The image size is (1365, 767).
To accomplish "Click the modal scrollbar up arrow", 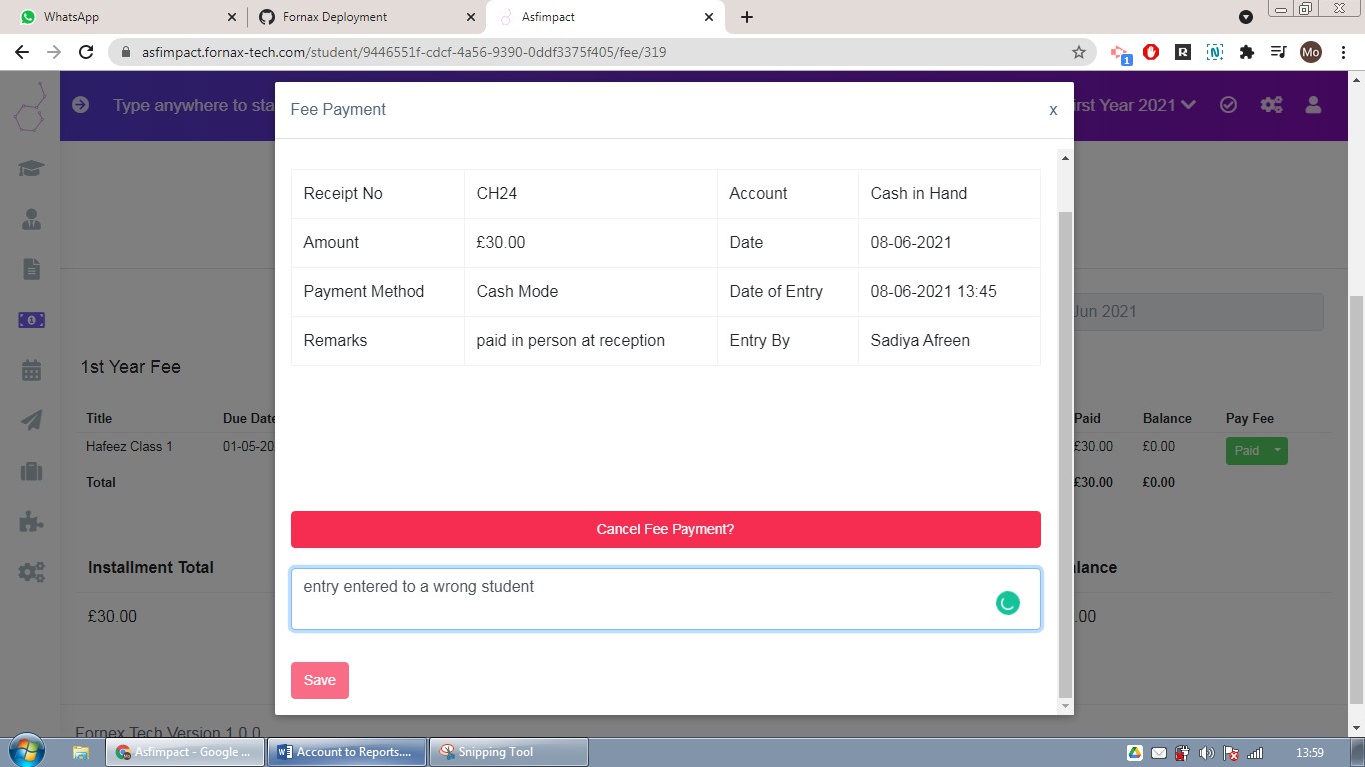I will 1065,158.
